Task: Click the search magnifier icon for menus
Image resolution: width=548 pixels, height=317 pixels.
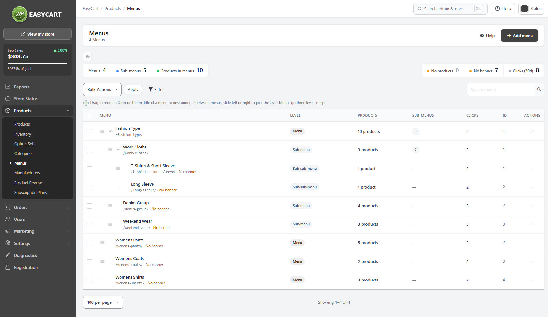Action: click(539, 89)
